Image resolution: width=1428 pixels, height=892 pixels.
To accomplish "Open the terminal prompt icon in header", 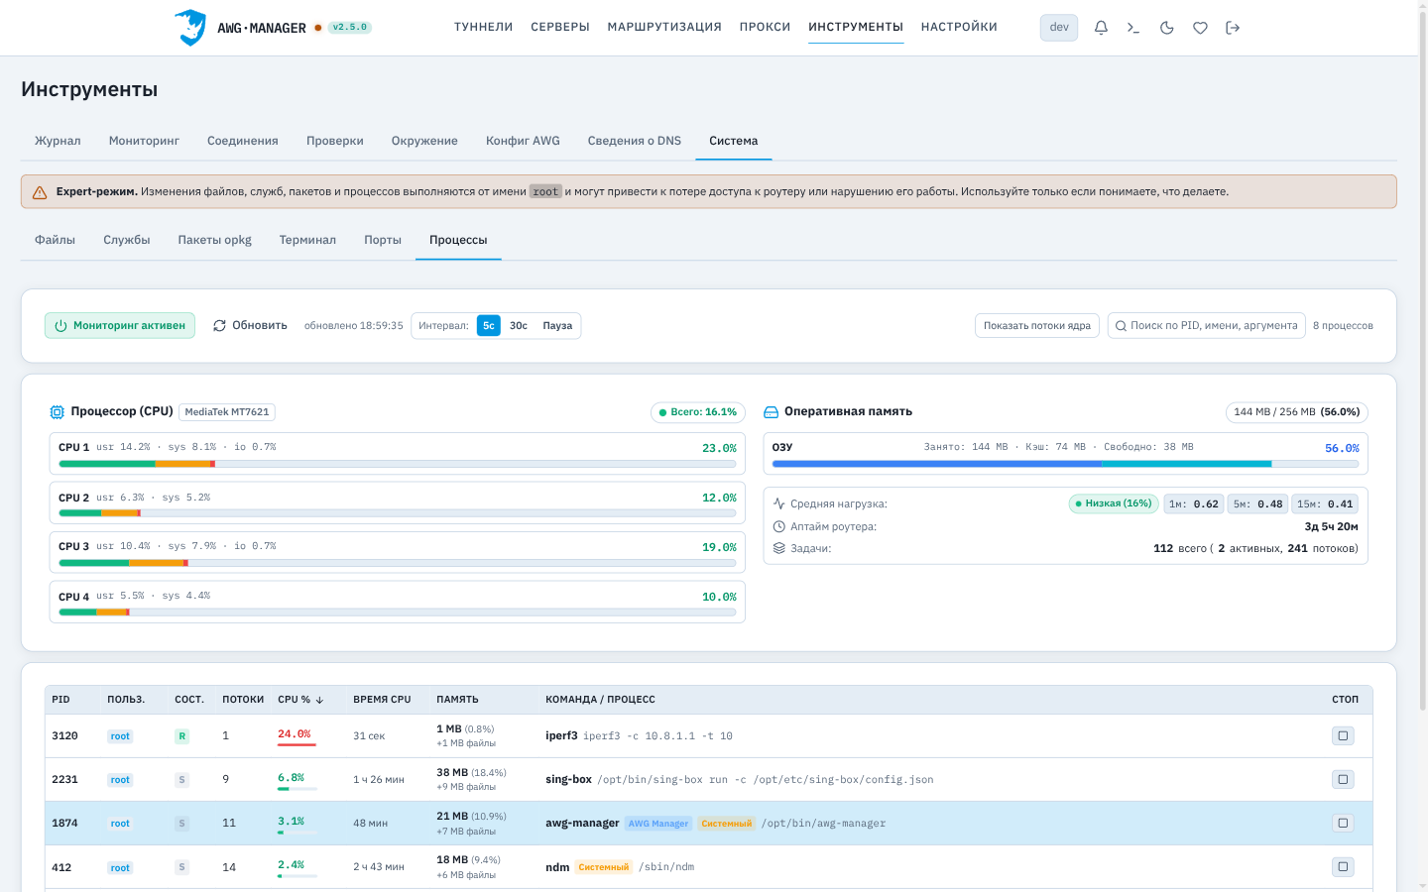I will [x=1133, y=28].
